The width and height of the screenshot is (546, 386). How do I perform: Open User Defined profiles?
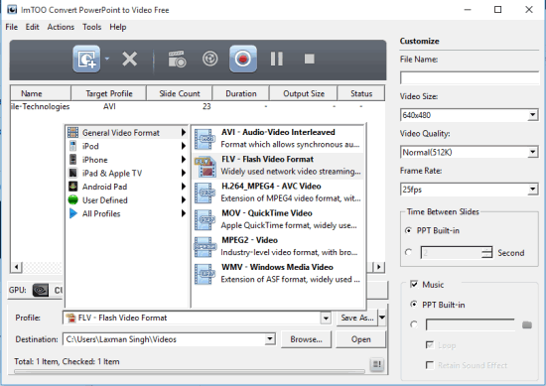(x=127, y=200)
